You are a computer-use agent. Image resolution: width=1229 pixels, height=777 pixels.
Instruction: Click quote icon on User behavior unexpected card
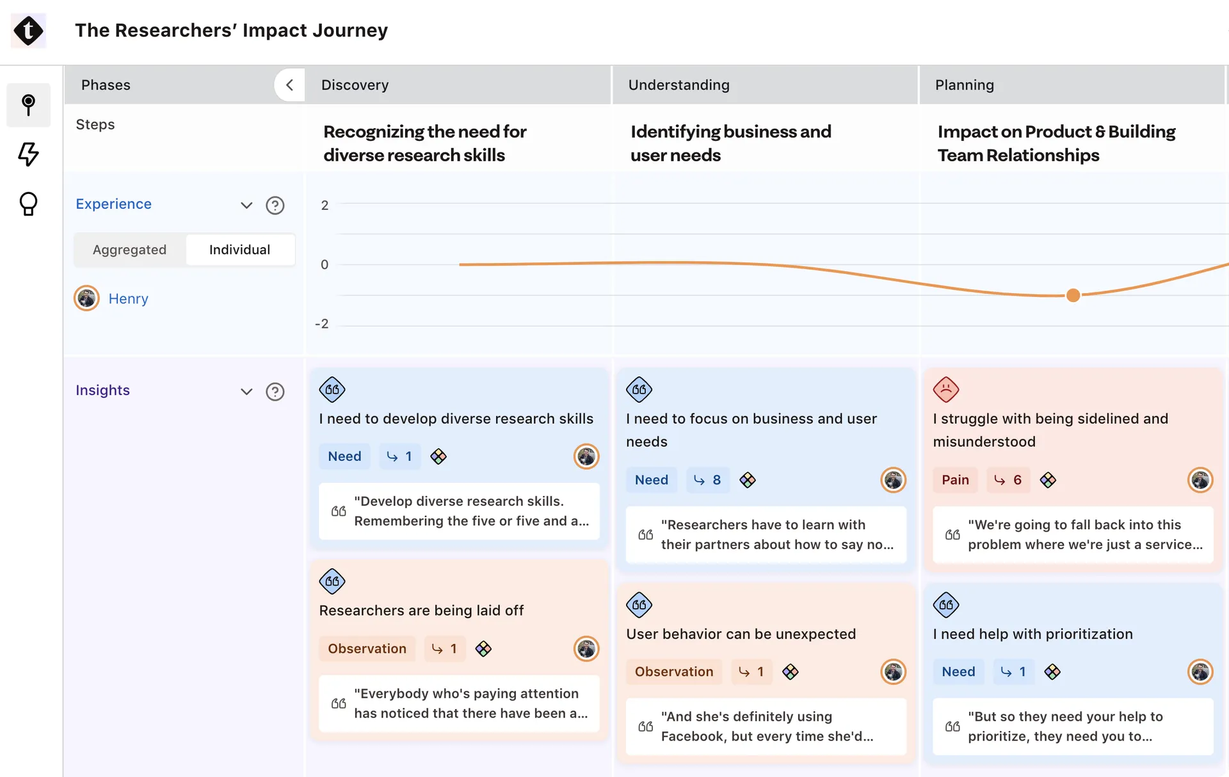[639, 605]
